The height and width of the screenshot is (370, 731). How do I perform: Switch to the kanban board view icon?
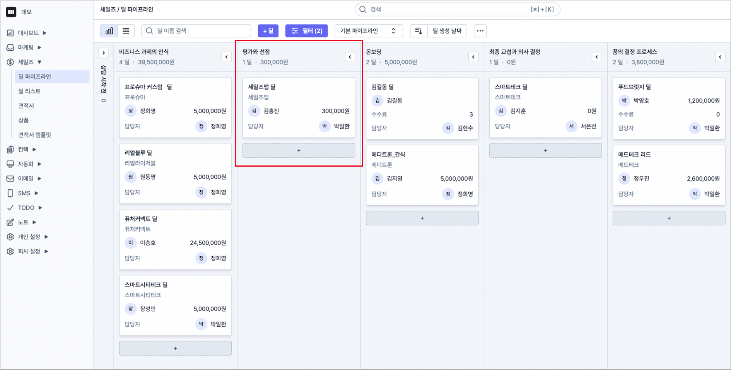coord(109,31)
